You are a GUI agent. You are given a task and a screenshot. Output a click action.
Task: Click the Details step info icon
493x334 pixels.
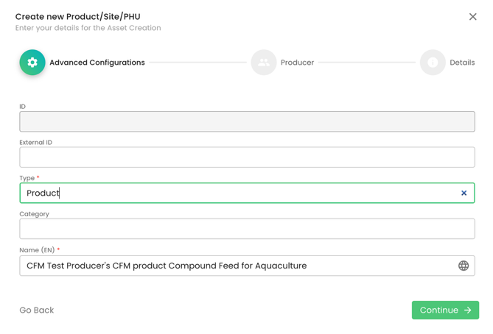tap(433, 63)
